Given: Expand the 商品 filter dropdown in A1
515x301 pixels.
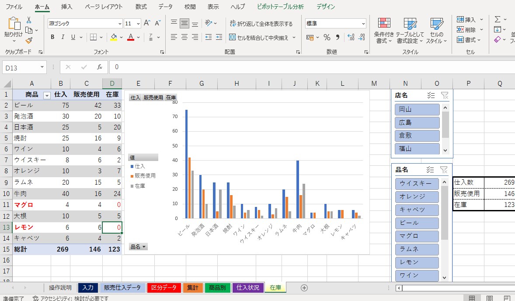Looking at the screenshot, I should point(47,95).
